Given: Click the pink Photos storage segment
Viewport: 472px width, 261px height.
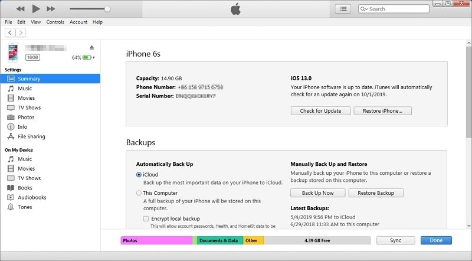Looking at the screenshot, I should point(156,240).
